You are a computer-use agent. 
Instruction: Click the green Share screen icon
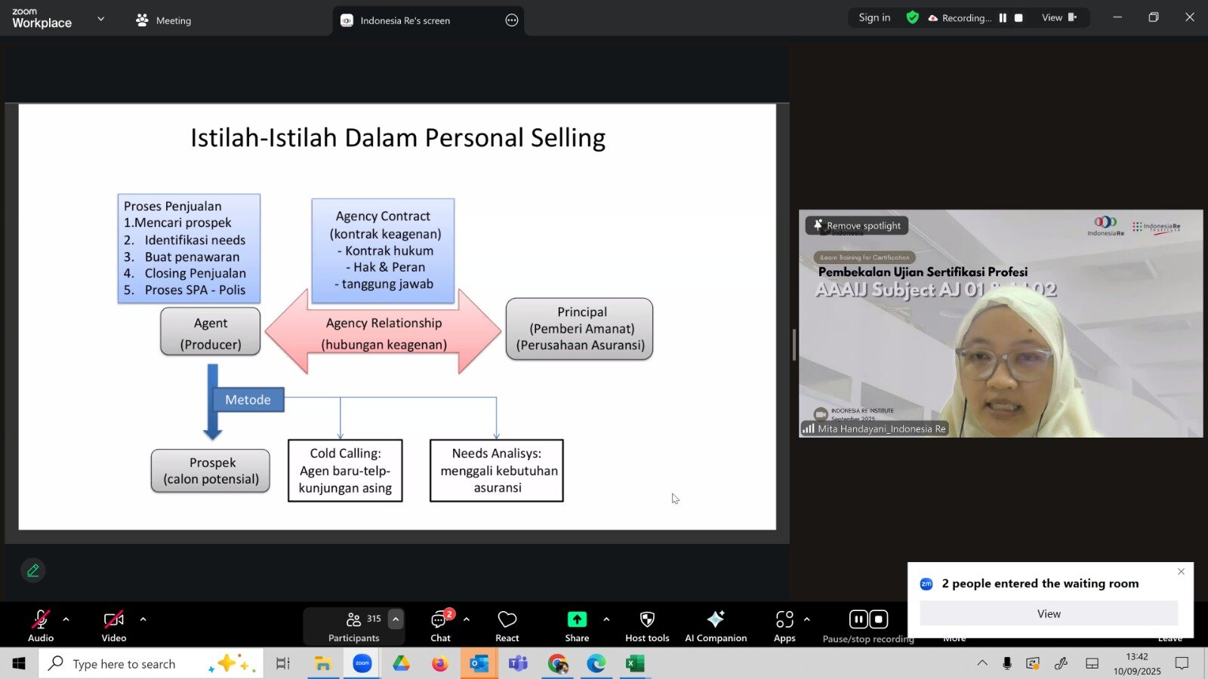point(577,619)
